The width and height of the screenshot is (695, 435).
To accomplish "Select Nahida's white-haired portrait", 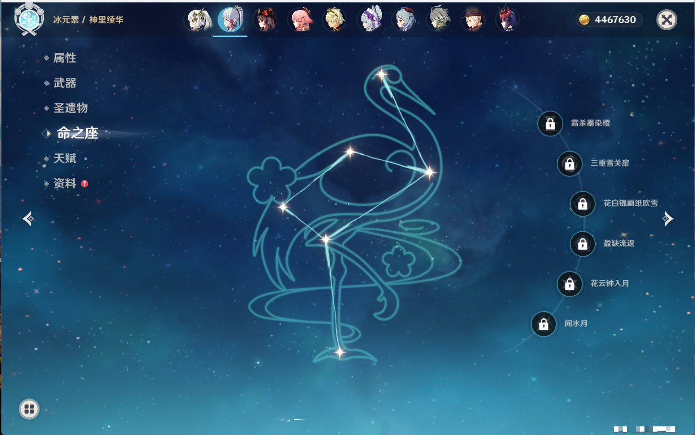I will point(198,20).
